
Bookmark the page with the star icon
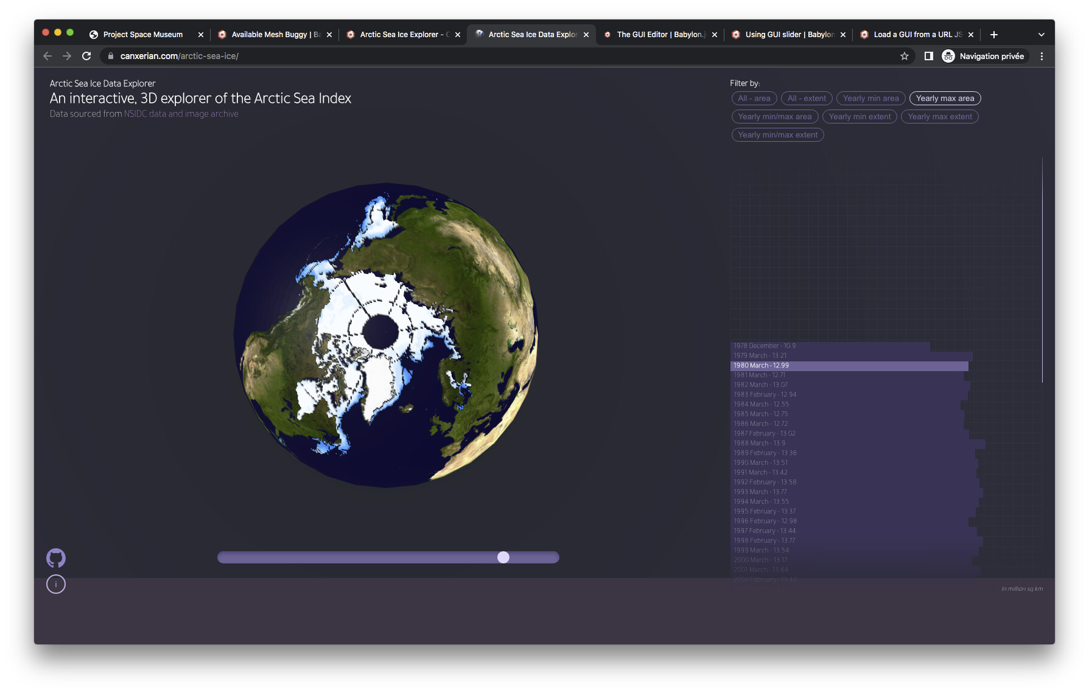[x=905, y=56]
